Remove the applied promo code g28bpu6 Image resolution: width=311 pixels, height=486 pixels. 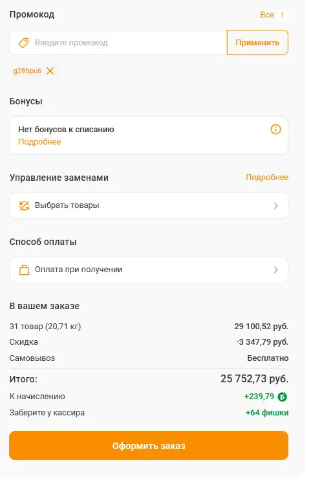pyautogui.click(x=50, y=71)
